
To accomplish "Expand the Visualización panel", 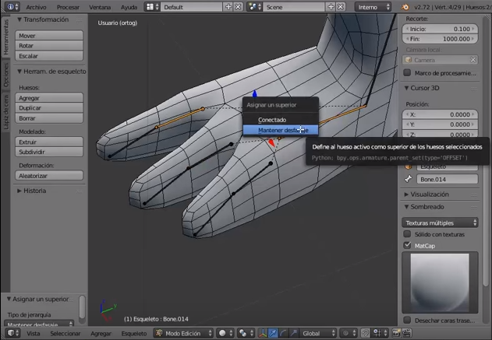I will click(x=407, y=195).
